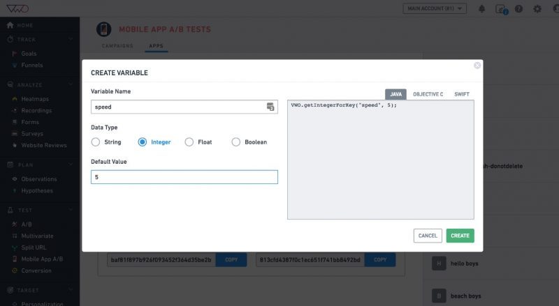The height and width of the screenshot is (306, 559).
Task: Click the Observations eye icon
Action: (x=15, y=179)
